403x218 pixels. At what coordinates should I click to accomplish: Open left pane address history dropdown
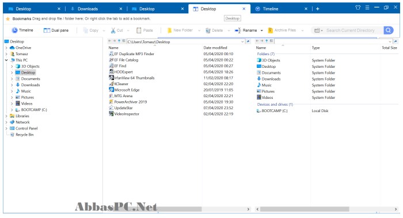242,41
